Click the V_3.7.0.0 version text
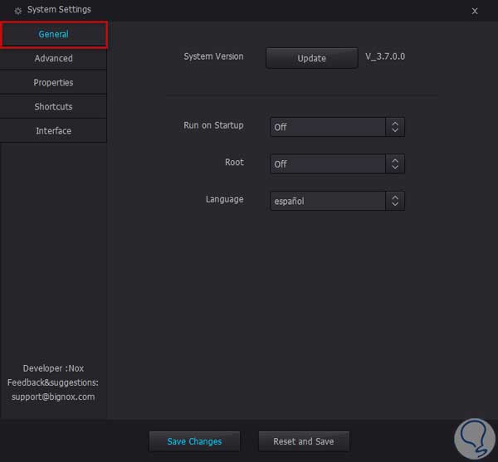Viewport: 498px width, 462px height. tap(385, 56)
